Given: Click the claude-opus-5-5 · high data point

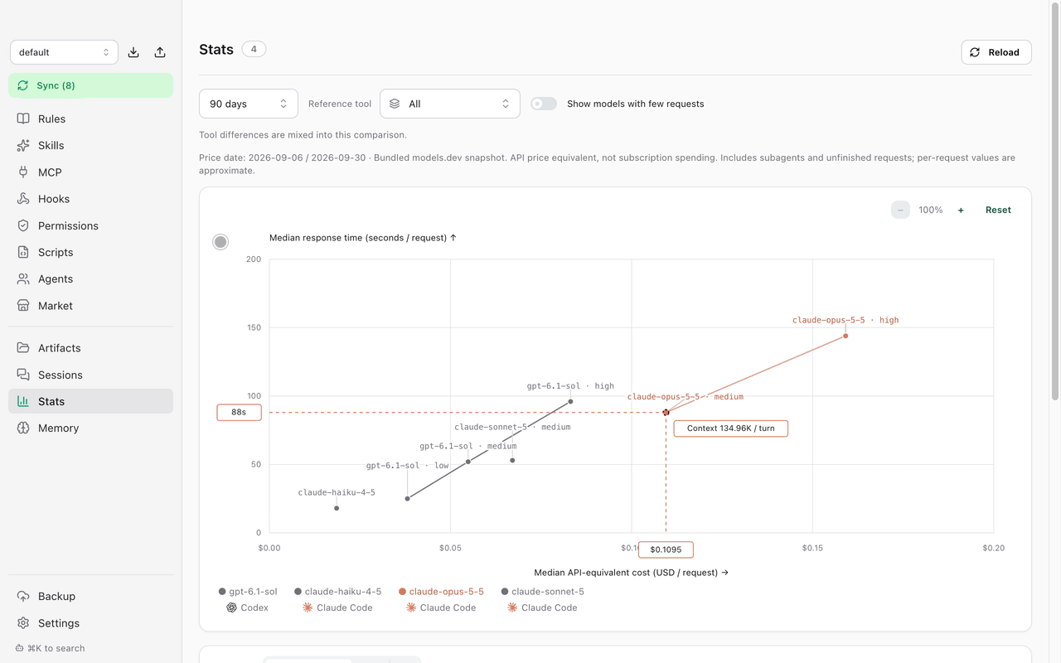Looking at the screenshot, I should pyautogui.click(x=845, y=336).
